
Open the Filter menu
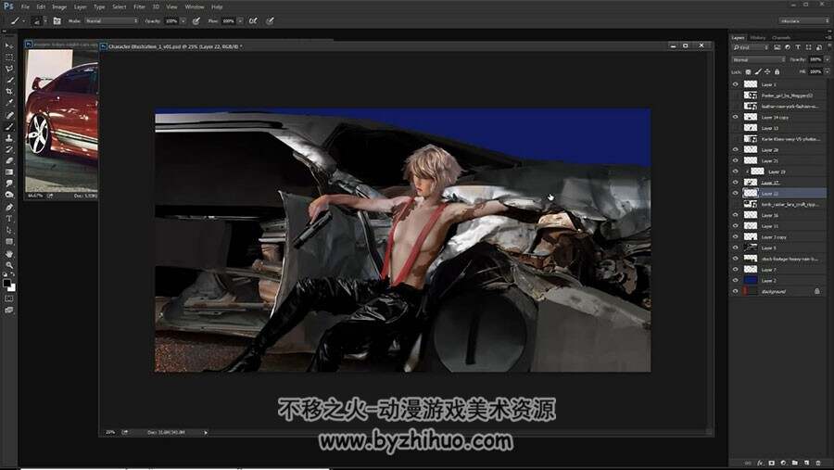(139, 6)
